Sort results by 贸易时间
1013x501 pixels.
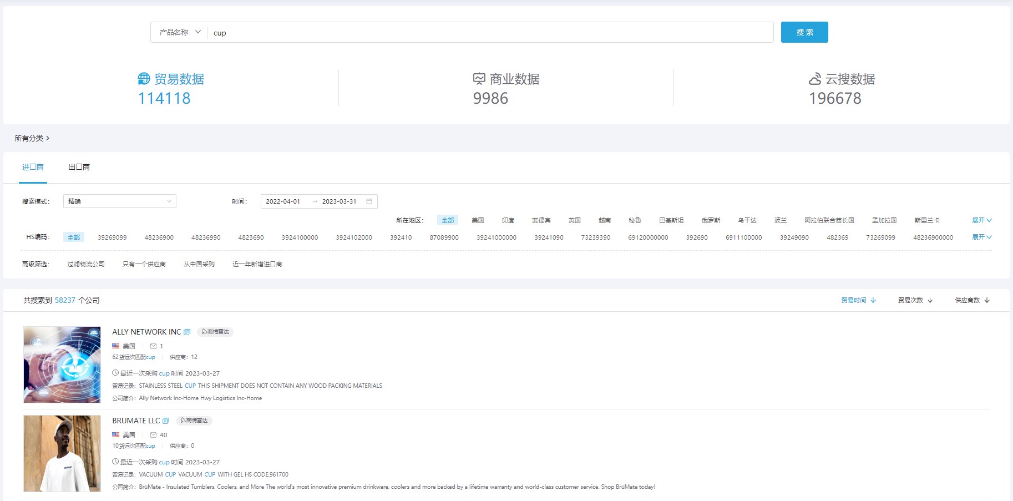859,300
